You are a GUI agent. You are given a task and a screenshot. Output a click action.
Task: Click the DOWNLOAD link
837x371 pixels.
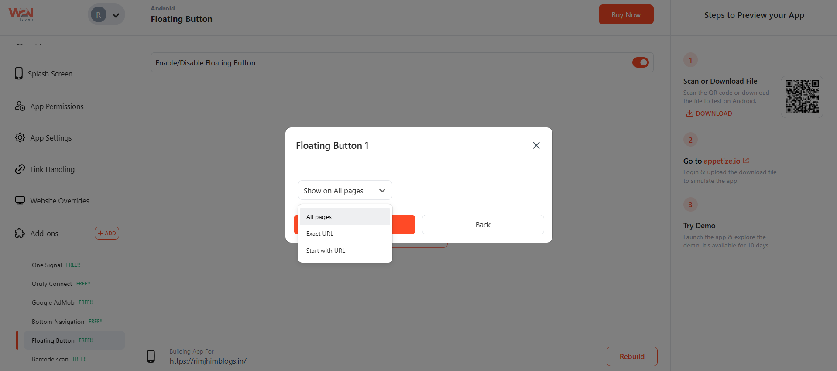709,113
